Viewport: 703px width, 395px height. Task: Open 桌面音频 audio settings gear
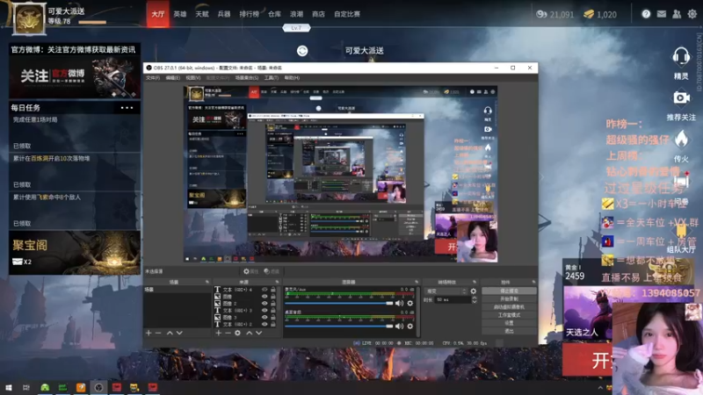point(409,326)
